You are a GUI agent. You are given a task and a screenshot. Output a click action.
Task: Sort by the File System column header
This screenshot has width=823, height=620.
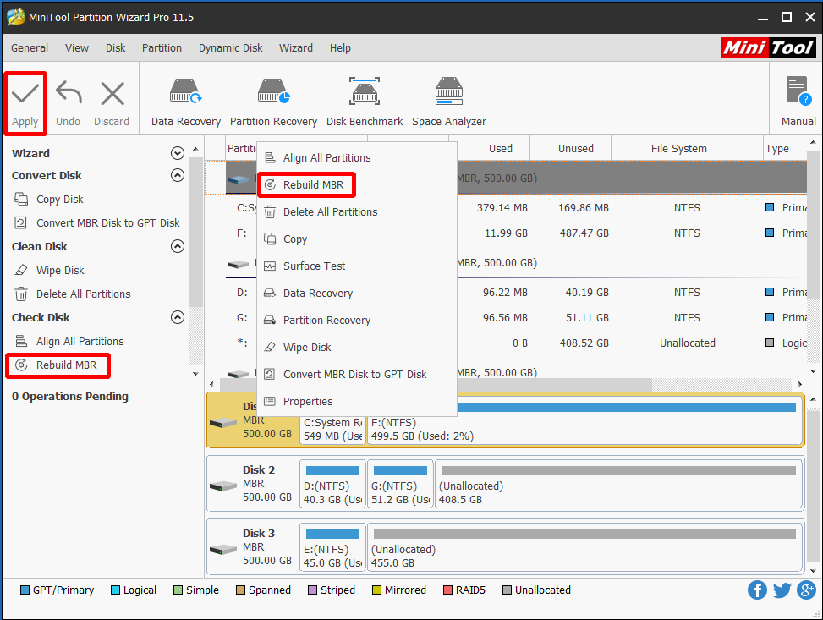pos(687,149)
